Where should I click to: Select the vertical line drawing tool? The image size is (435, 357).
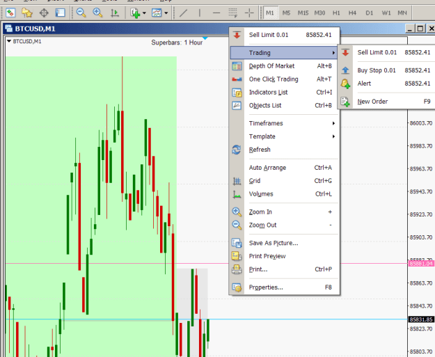coord(200,13)
